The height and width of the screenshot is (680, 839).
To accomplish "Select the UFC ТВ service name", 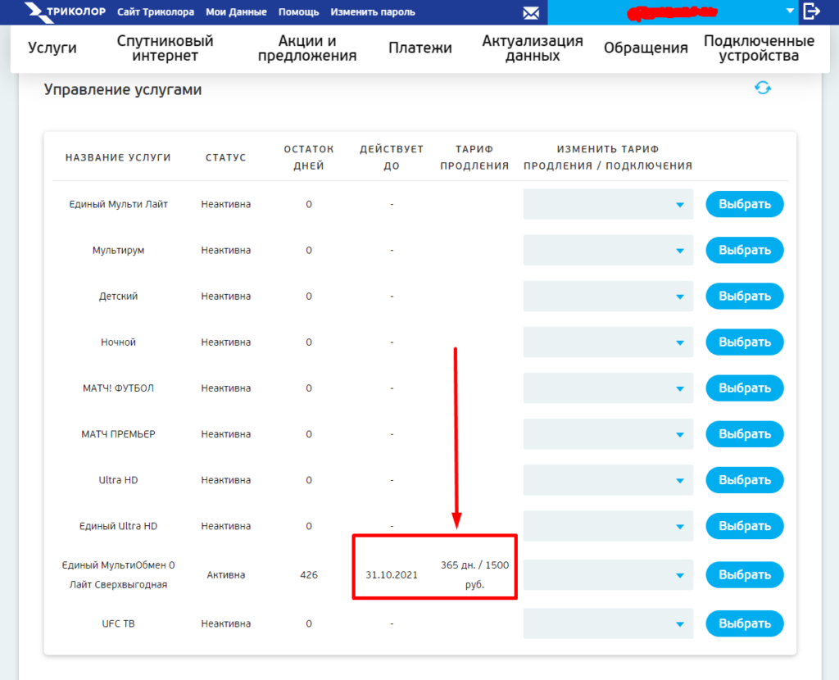I will pos(118,623).
